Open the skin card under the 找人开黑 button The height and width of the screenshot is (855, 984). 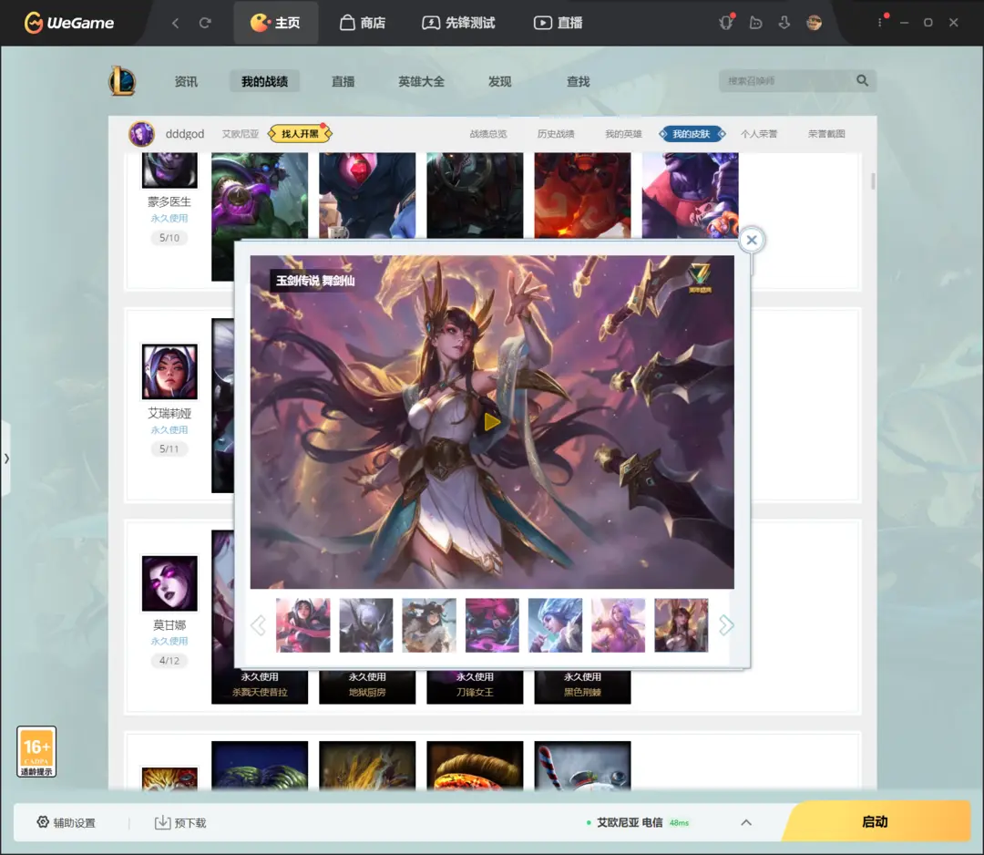click(260, 196)
